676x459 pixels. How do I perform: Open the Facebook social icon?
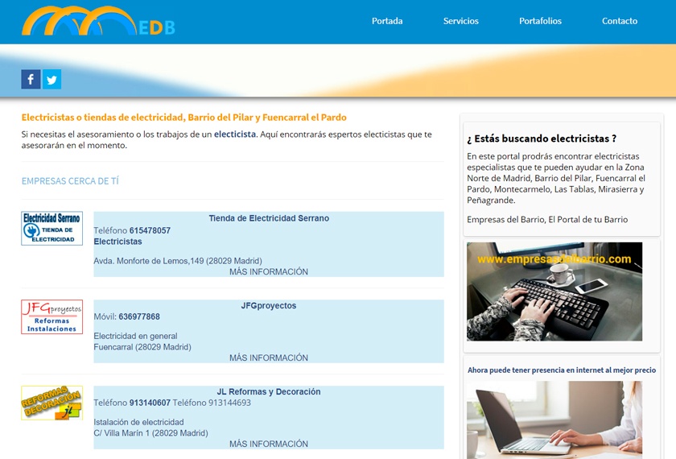point(31,80)
